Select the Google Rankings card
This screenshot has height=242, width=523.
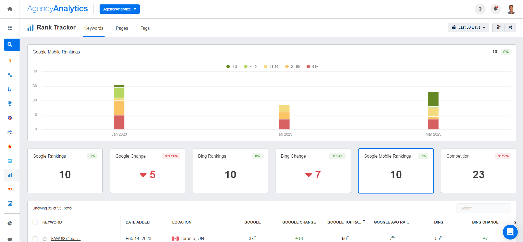[x=65, y=171]
